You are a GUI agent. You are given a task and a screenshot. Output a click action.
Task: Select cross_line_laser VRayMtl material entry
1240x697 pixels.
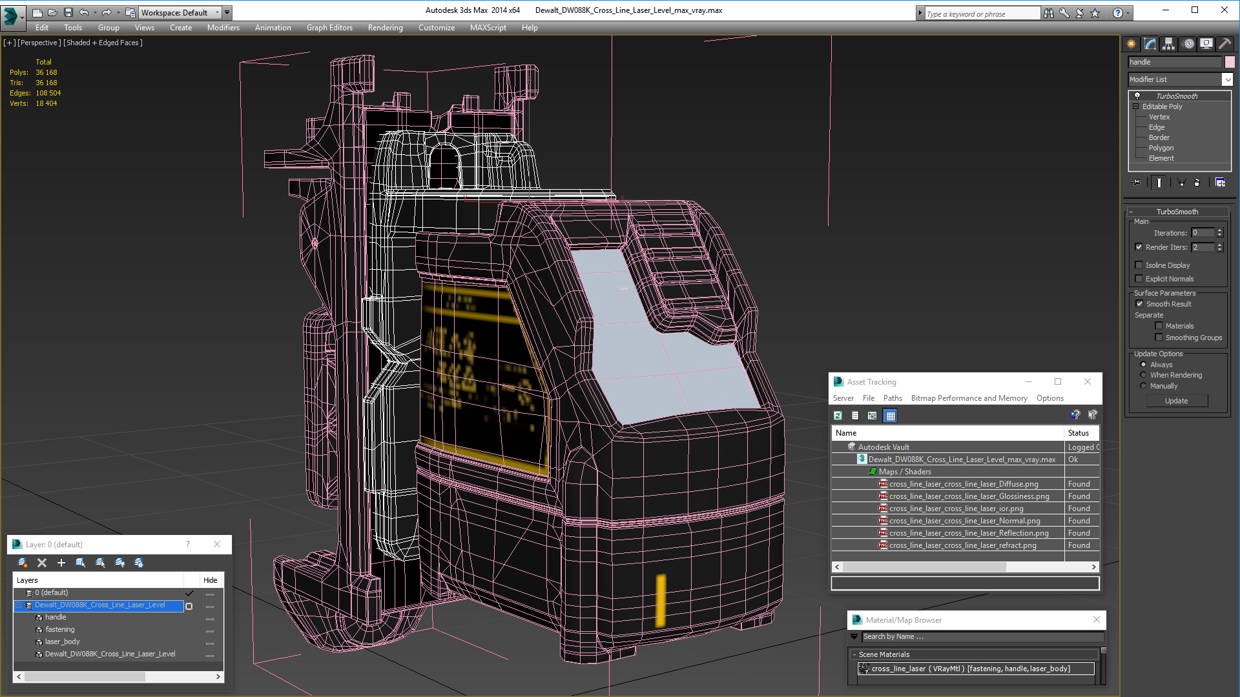[x=975, y=669]
